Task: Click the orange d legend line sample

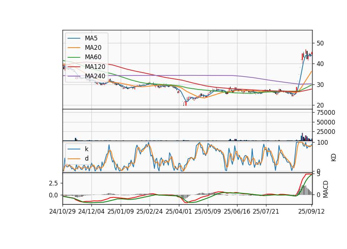Action: (74, 159)
